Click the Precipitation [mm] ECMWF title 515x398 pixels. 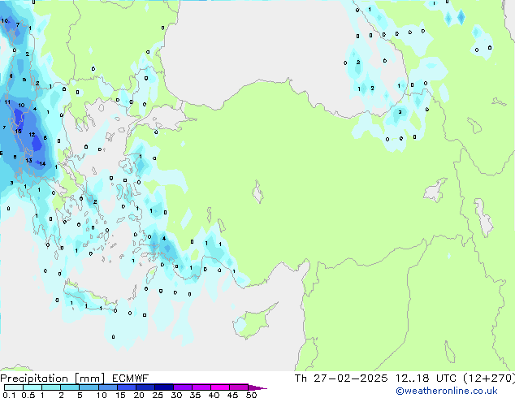74,379
